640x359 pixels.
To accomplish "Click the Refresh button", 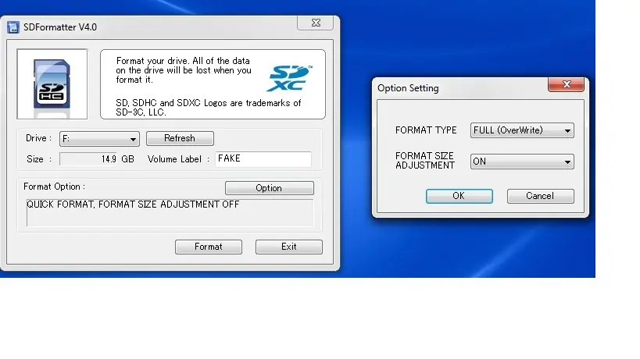I will click(x=180, y=138).
